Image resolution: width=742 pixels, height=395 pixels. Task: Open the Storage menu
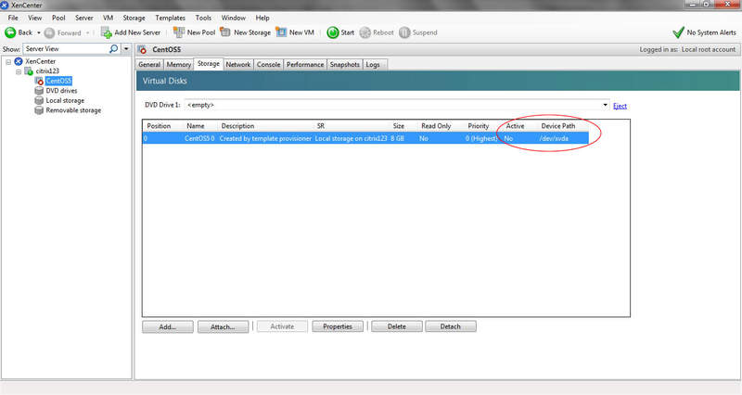point(134,18)
